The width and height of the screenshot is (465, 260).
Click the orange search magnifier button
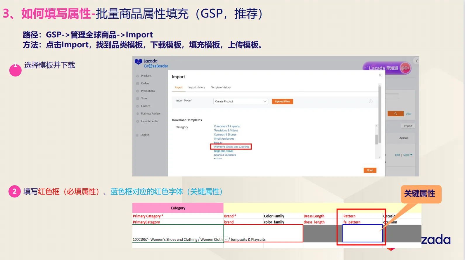[x=395, y=114]
